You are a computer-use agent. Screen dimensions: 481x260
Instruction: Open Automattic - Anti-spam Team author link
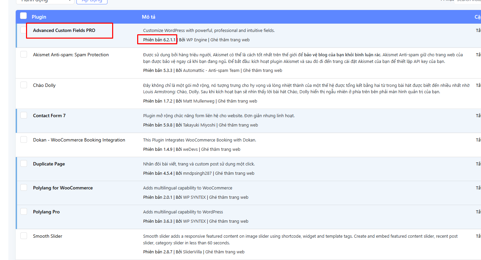pyautogui.click(x=211, y=71)
